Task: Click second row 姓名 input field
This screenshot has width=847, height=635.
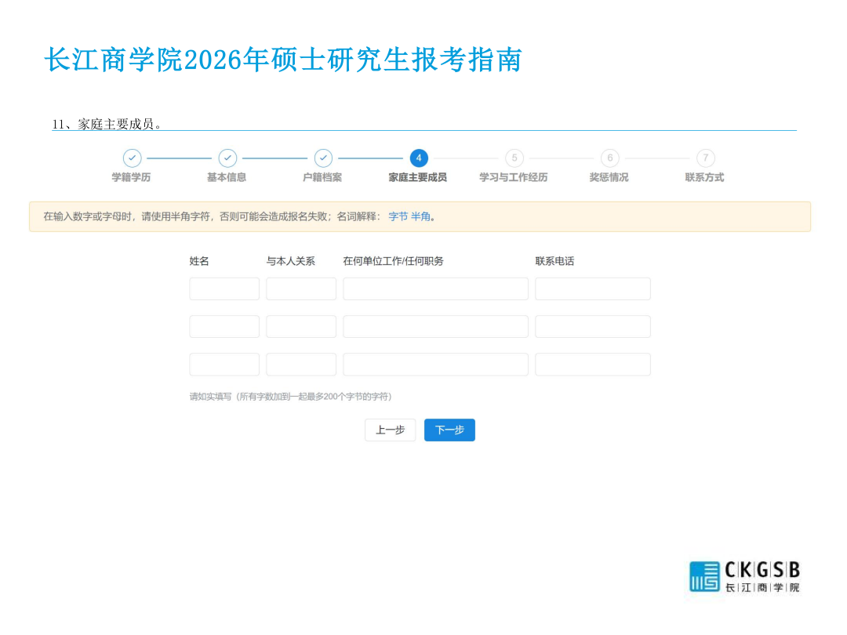Action: click(x=224, y=326)
